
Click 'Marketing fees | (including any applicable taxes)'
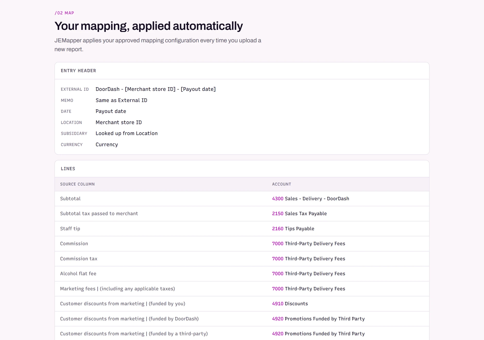[118, 289]
